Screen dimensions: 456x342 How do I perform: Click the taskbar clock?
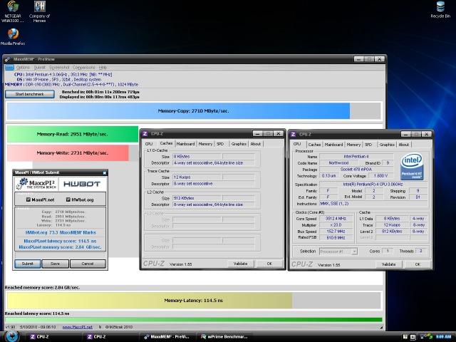click(443, 337)
